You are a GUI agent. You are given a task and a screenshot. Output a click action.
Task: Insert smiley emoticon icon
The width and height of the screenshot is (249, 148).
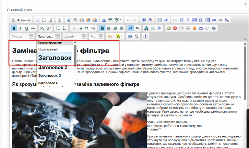pos(195,28)
